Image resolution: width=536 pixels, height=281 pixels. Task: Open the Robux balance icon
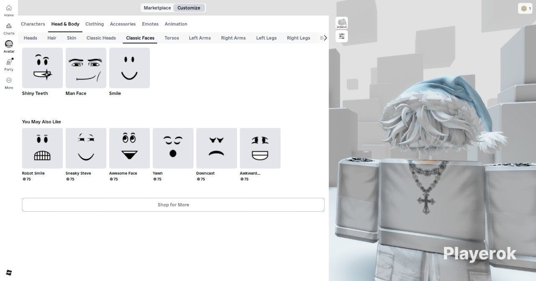tap(524, 8)
